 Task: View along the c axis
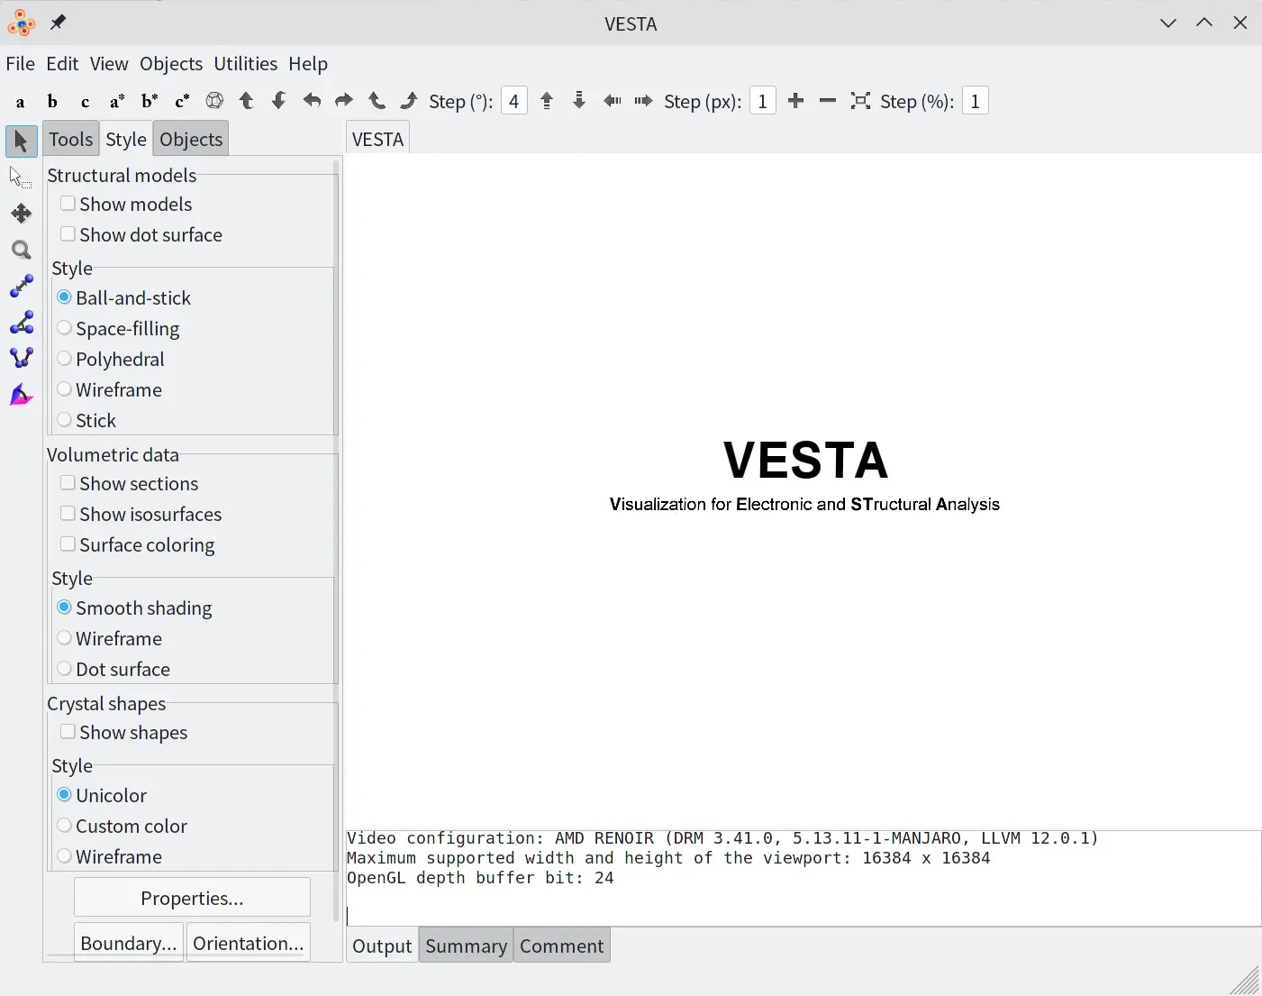85,101
